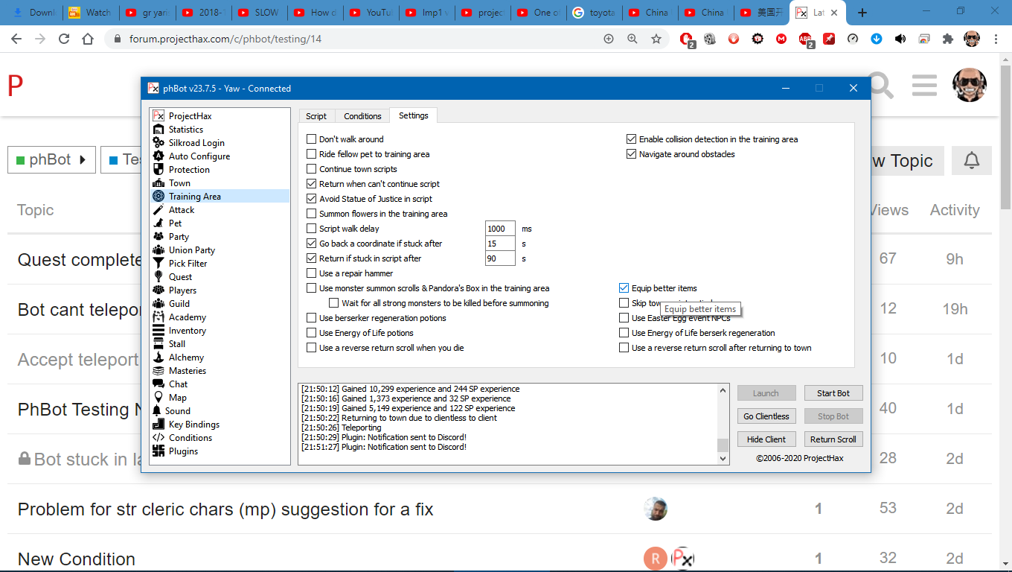Bookmark page with the star icon
The width and height of the screenshot is (1012, 572).
(656, 39)
